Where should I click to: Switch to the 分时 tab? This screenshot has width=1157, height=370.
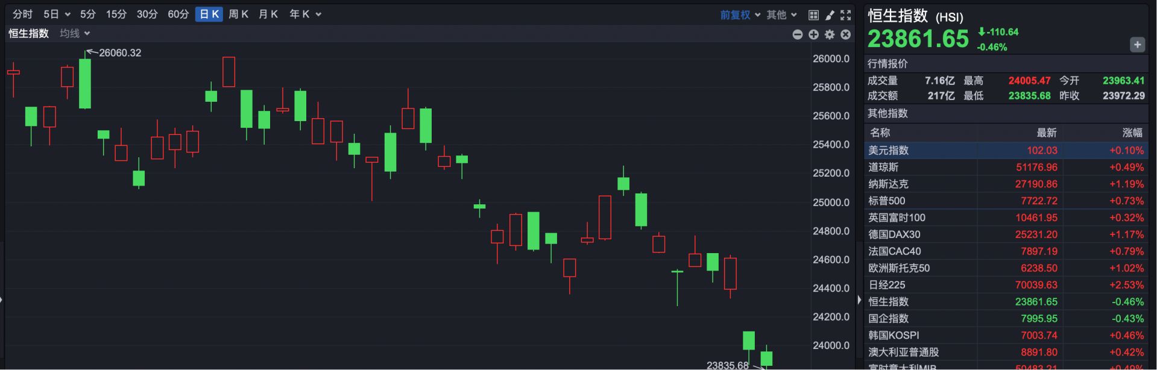point(22,14)
